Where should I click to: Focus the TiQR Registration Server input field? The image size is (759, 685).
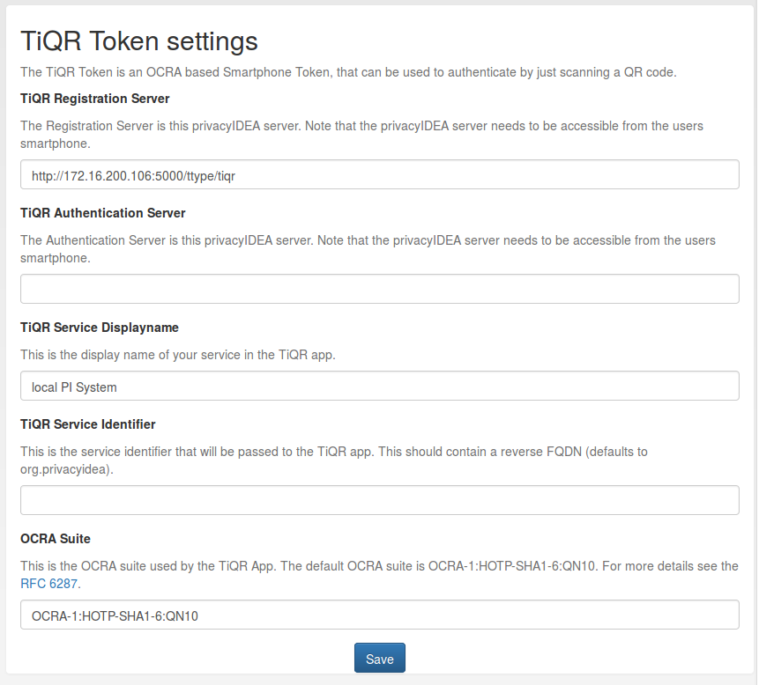pyautogui.click(x=379, y=174)
